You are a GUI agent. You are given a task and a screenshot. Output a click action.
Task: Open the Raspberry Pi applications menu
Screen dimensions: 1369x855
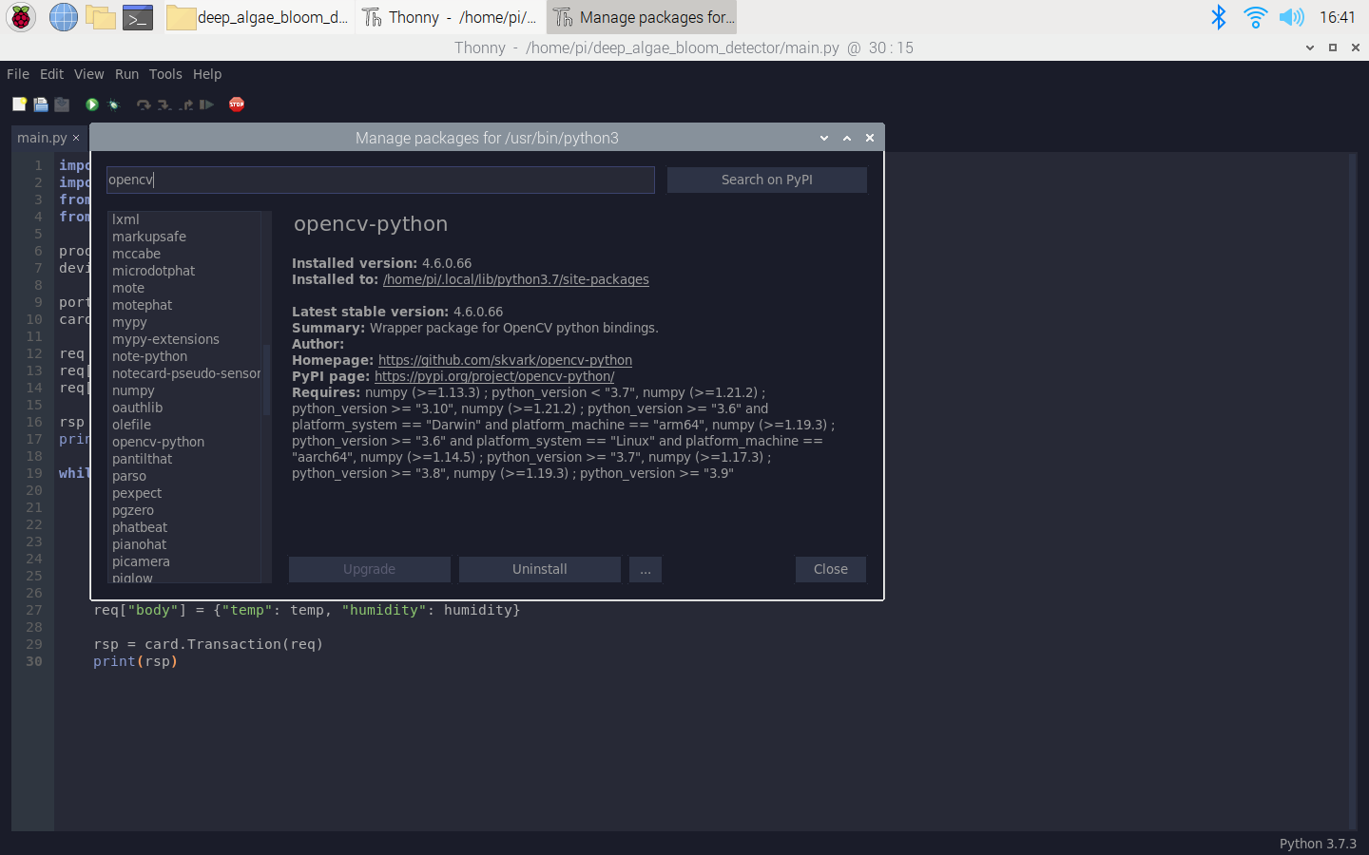pos(20,17)
